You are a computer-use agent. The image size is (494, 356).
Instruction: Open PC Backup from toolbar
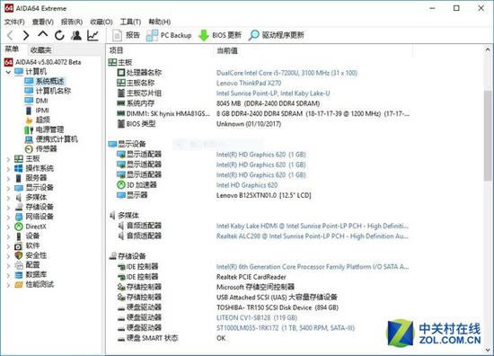(169, 35)
